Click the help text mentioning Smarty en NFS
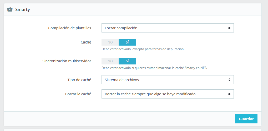 pyautogui.click(x=154, y=68)
